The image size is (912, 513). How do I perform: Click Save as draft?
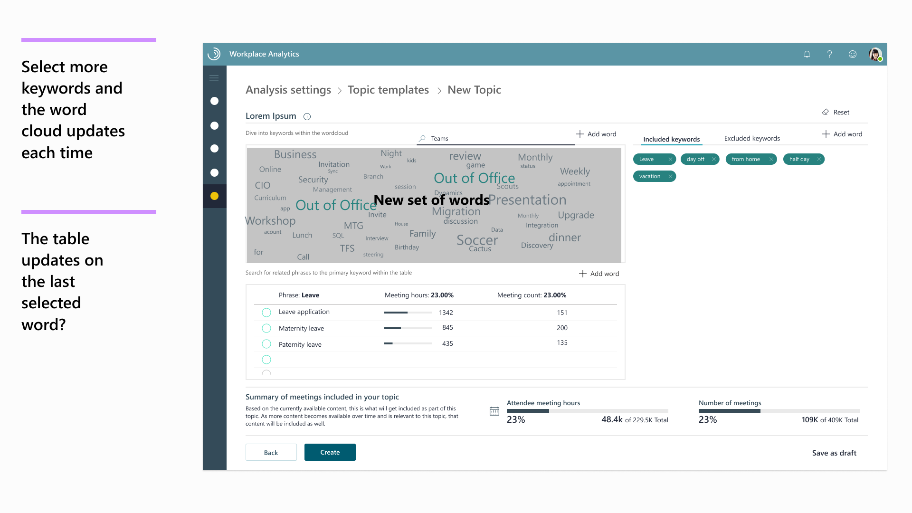coord(834,453)
